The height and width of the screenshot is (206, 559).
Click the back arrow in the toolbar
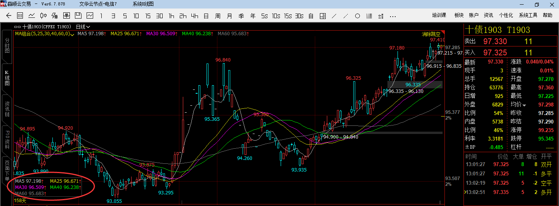pyautogui.click(x=9, y=16)
